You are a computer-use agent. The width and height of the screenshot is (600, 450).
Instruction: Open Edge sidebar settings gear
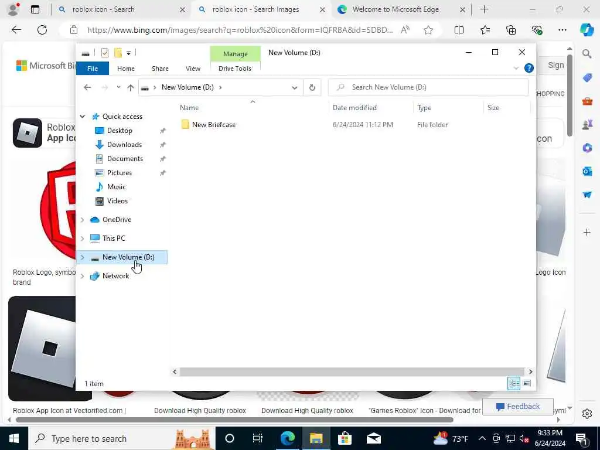[587, 414]
